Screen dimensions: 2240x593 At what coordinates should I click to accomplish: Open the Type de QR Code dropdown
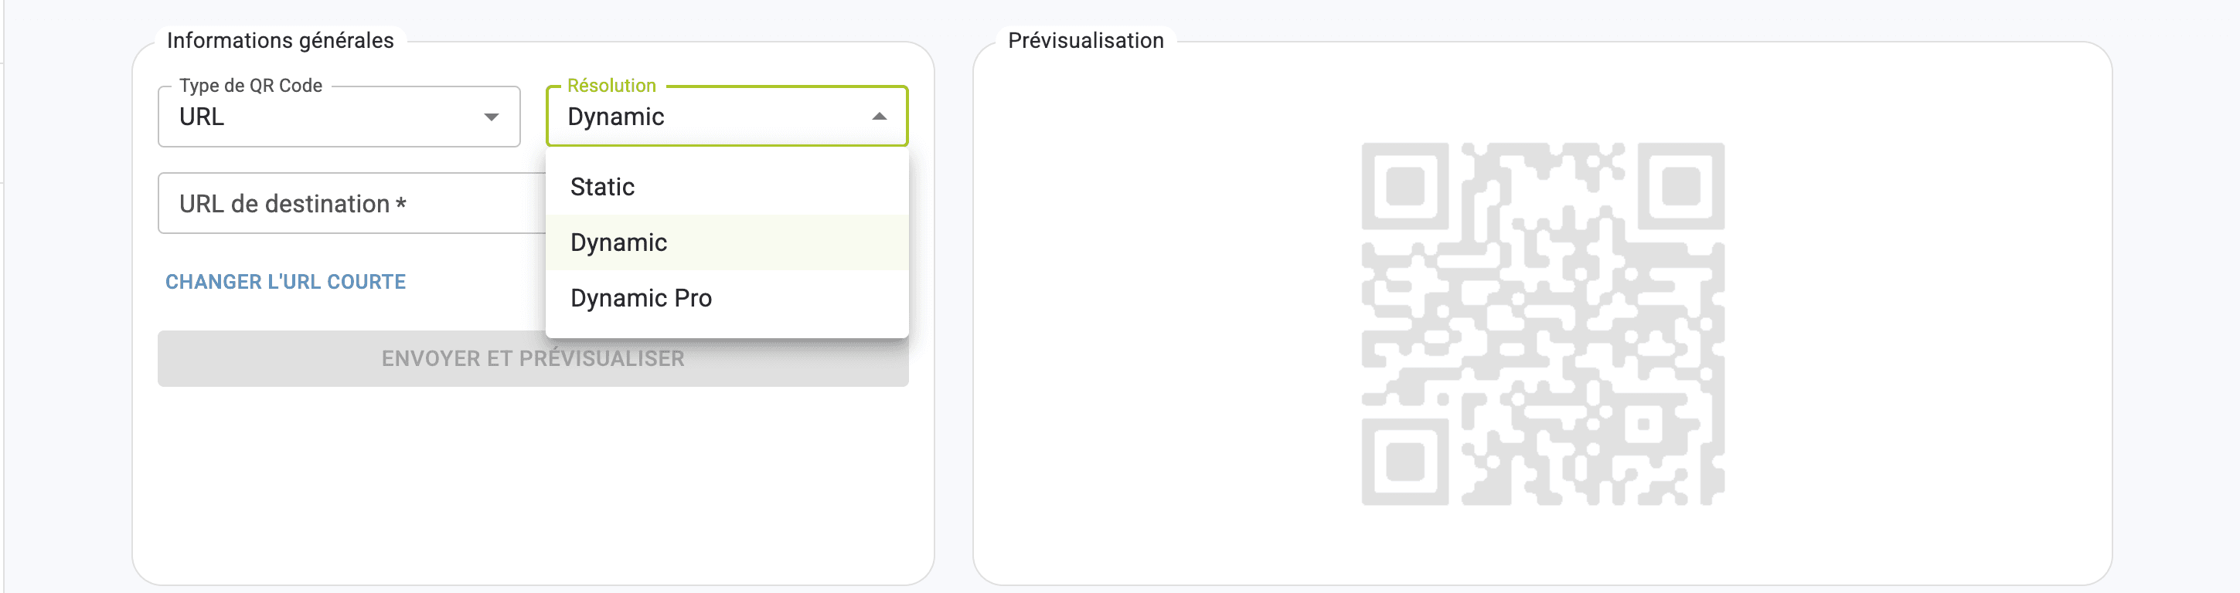pos(339,117)
